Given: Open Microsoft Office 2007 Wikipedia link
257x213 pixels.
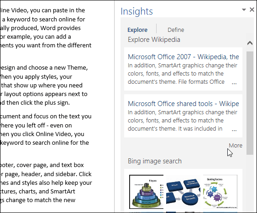Looking at the screenshot, I should coord(183,57).
